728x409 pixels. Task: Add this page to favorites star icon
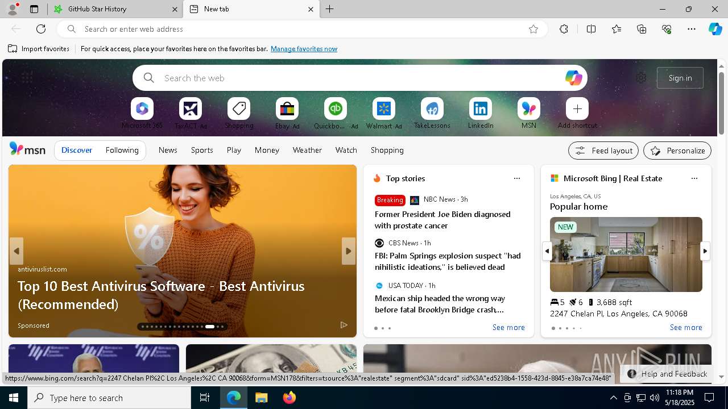pyautogui.click(x=533, y=29)
